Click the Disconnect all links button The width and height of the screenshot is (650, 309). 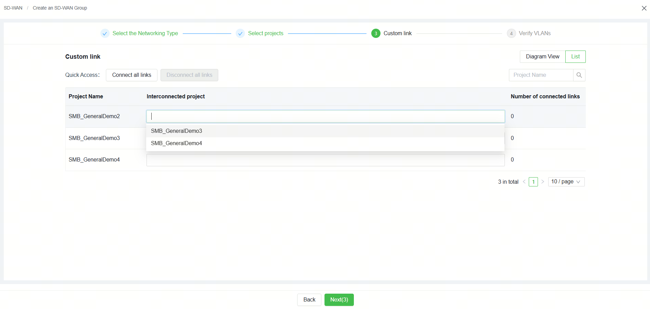click(189, 75)
